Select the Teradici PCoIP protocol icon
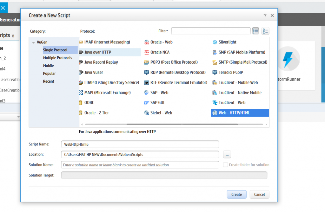The height and width of the screenshot is (212, 325). tap(215, 72)
